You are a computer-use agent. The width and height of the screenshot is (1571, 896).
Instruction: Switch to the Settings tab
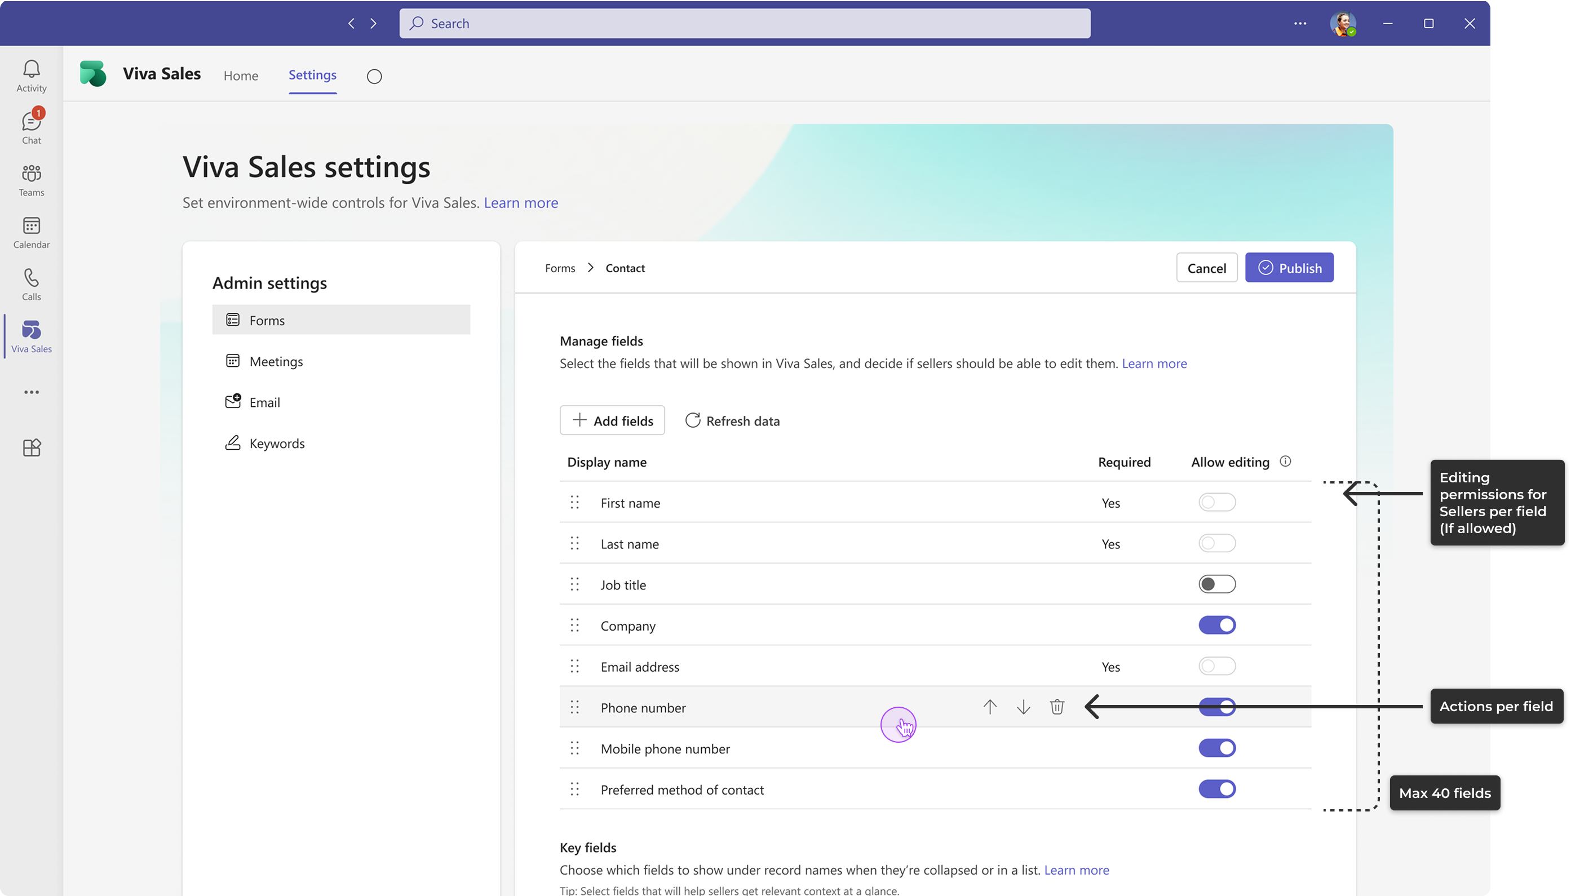tap(312, 75)
